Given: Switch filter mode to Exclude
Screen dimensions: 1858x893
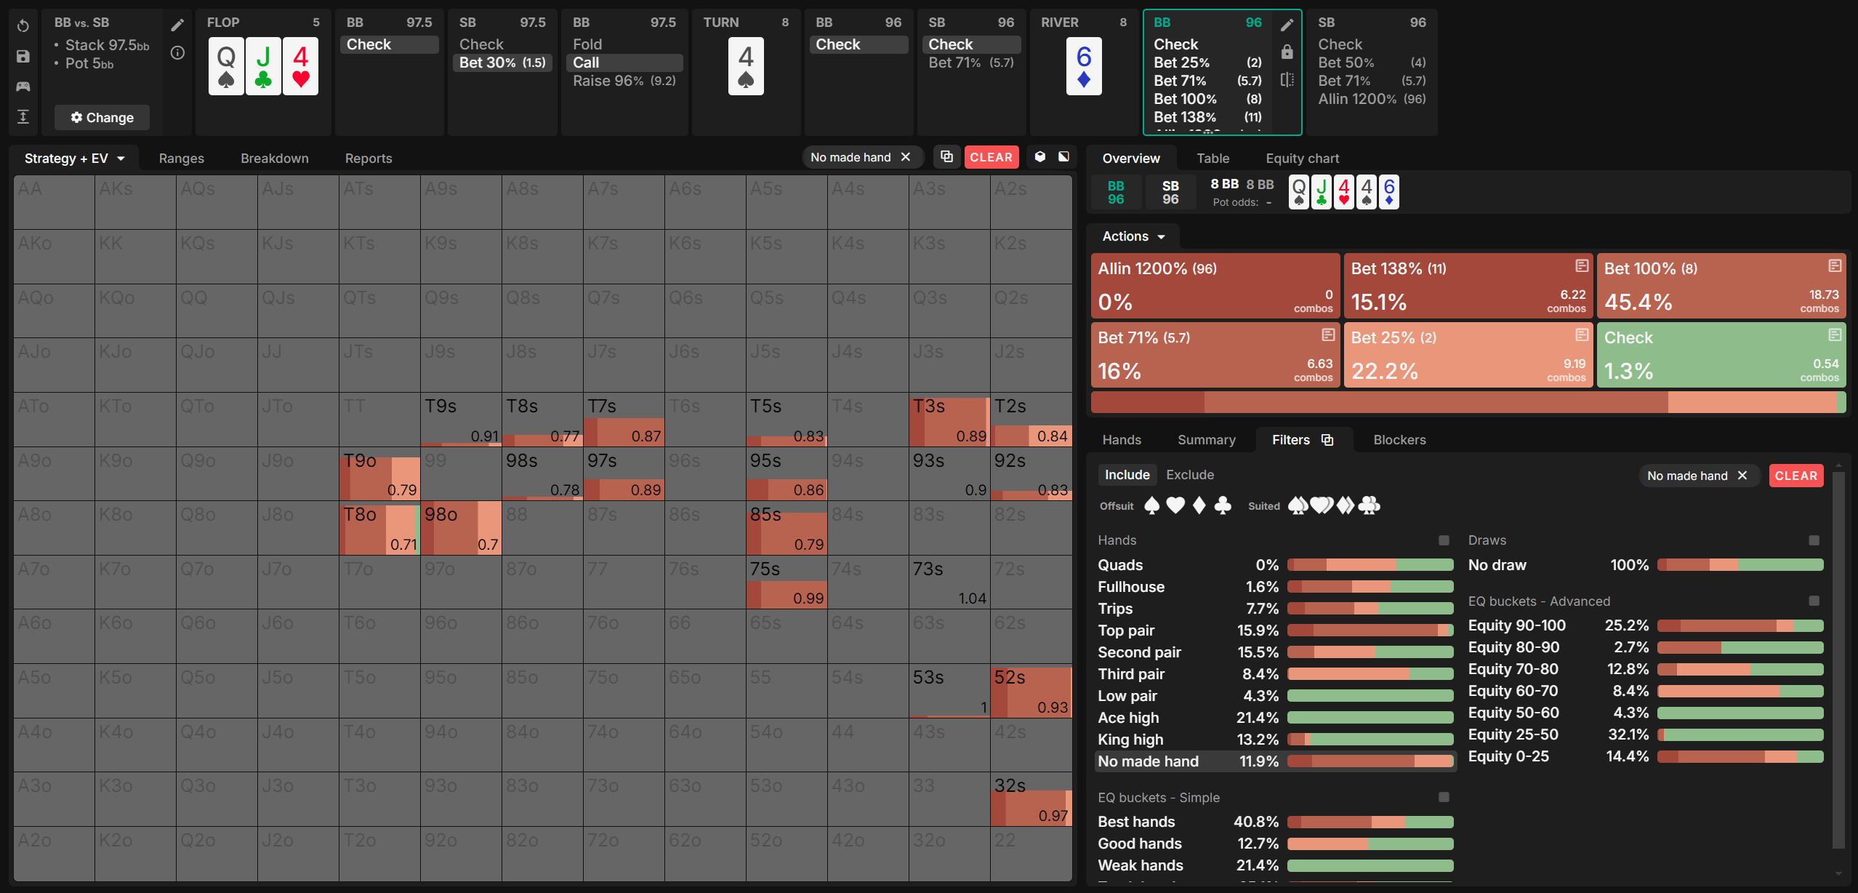Looking at the screenshot, I should [1190, 475].
